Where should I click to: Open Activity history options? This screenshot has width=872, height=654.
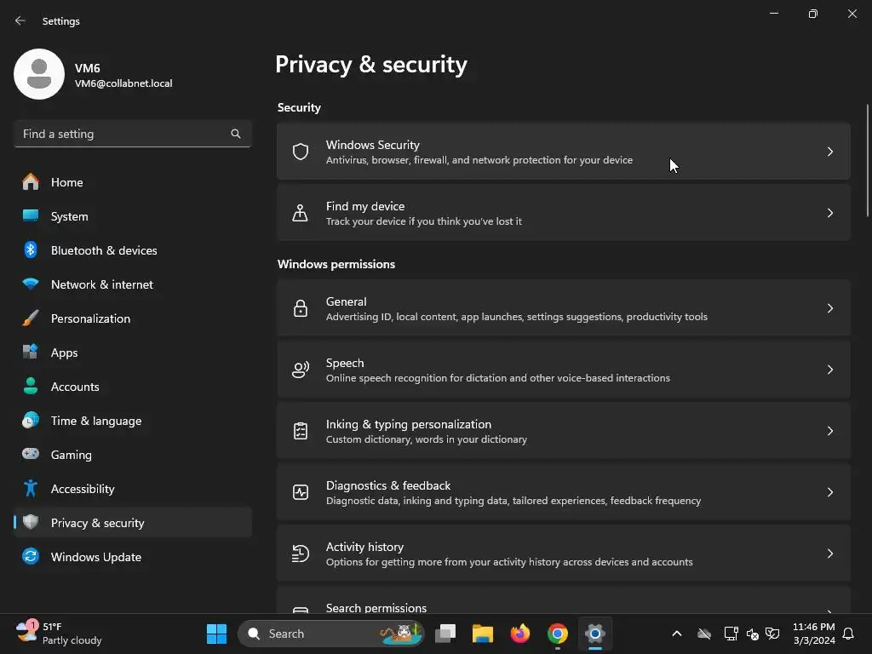pos(564,554)
